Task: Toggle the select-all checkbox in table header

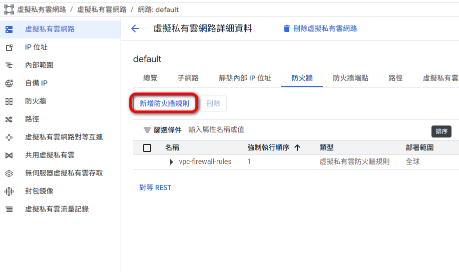Action: 147,147
